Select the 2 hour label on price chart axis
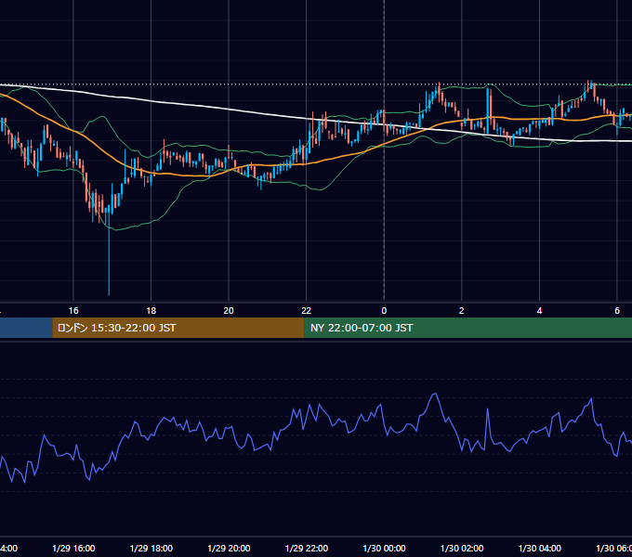 (462, 311)
